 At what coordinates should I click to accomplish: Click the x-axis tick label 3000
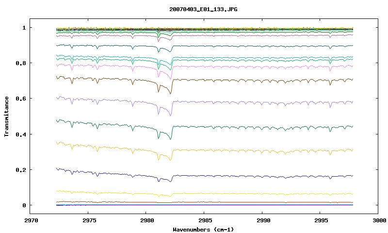point(379,220)
